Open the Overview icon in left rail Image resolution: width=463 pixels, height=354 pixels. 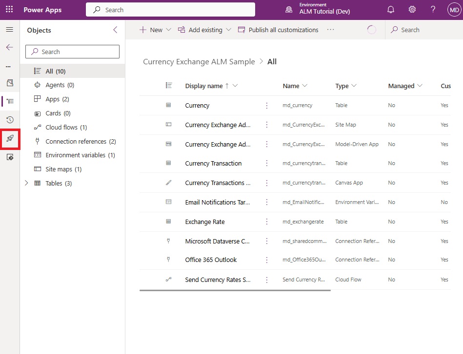point(10,83)
